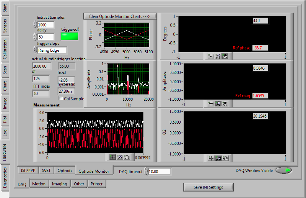Open the Diagnostics side tab

click(5, 177)
